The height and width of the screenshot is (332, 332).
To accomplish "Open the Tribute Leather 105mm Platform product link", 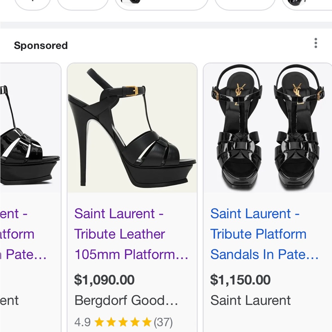I will [132, 234].
